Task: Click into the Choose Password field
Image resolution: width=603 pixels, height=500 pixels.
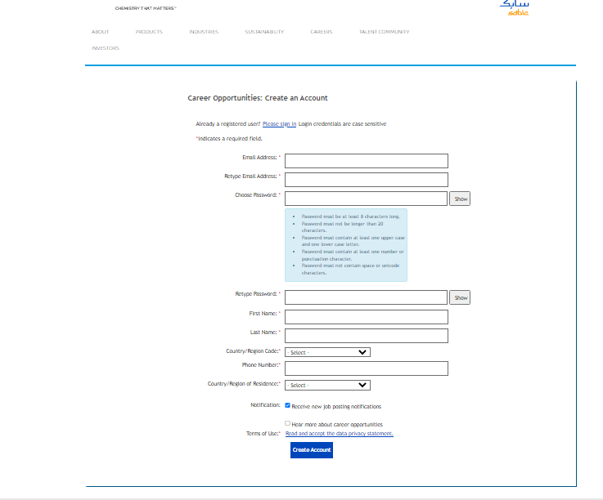Action: 366,199
